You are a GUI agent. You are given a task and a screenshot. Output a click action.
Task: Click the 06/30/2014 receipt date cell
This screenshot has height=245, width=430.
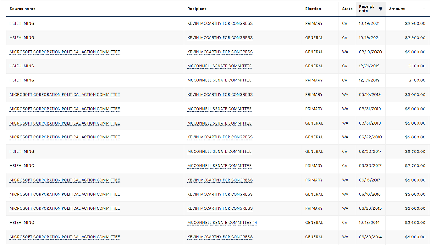coord(370,237)
